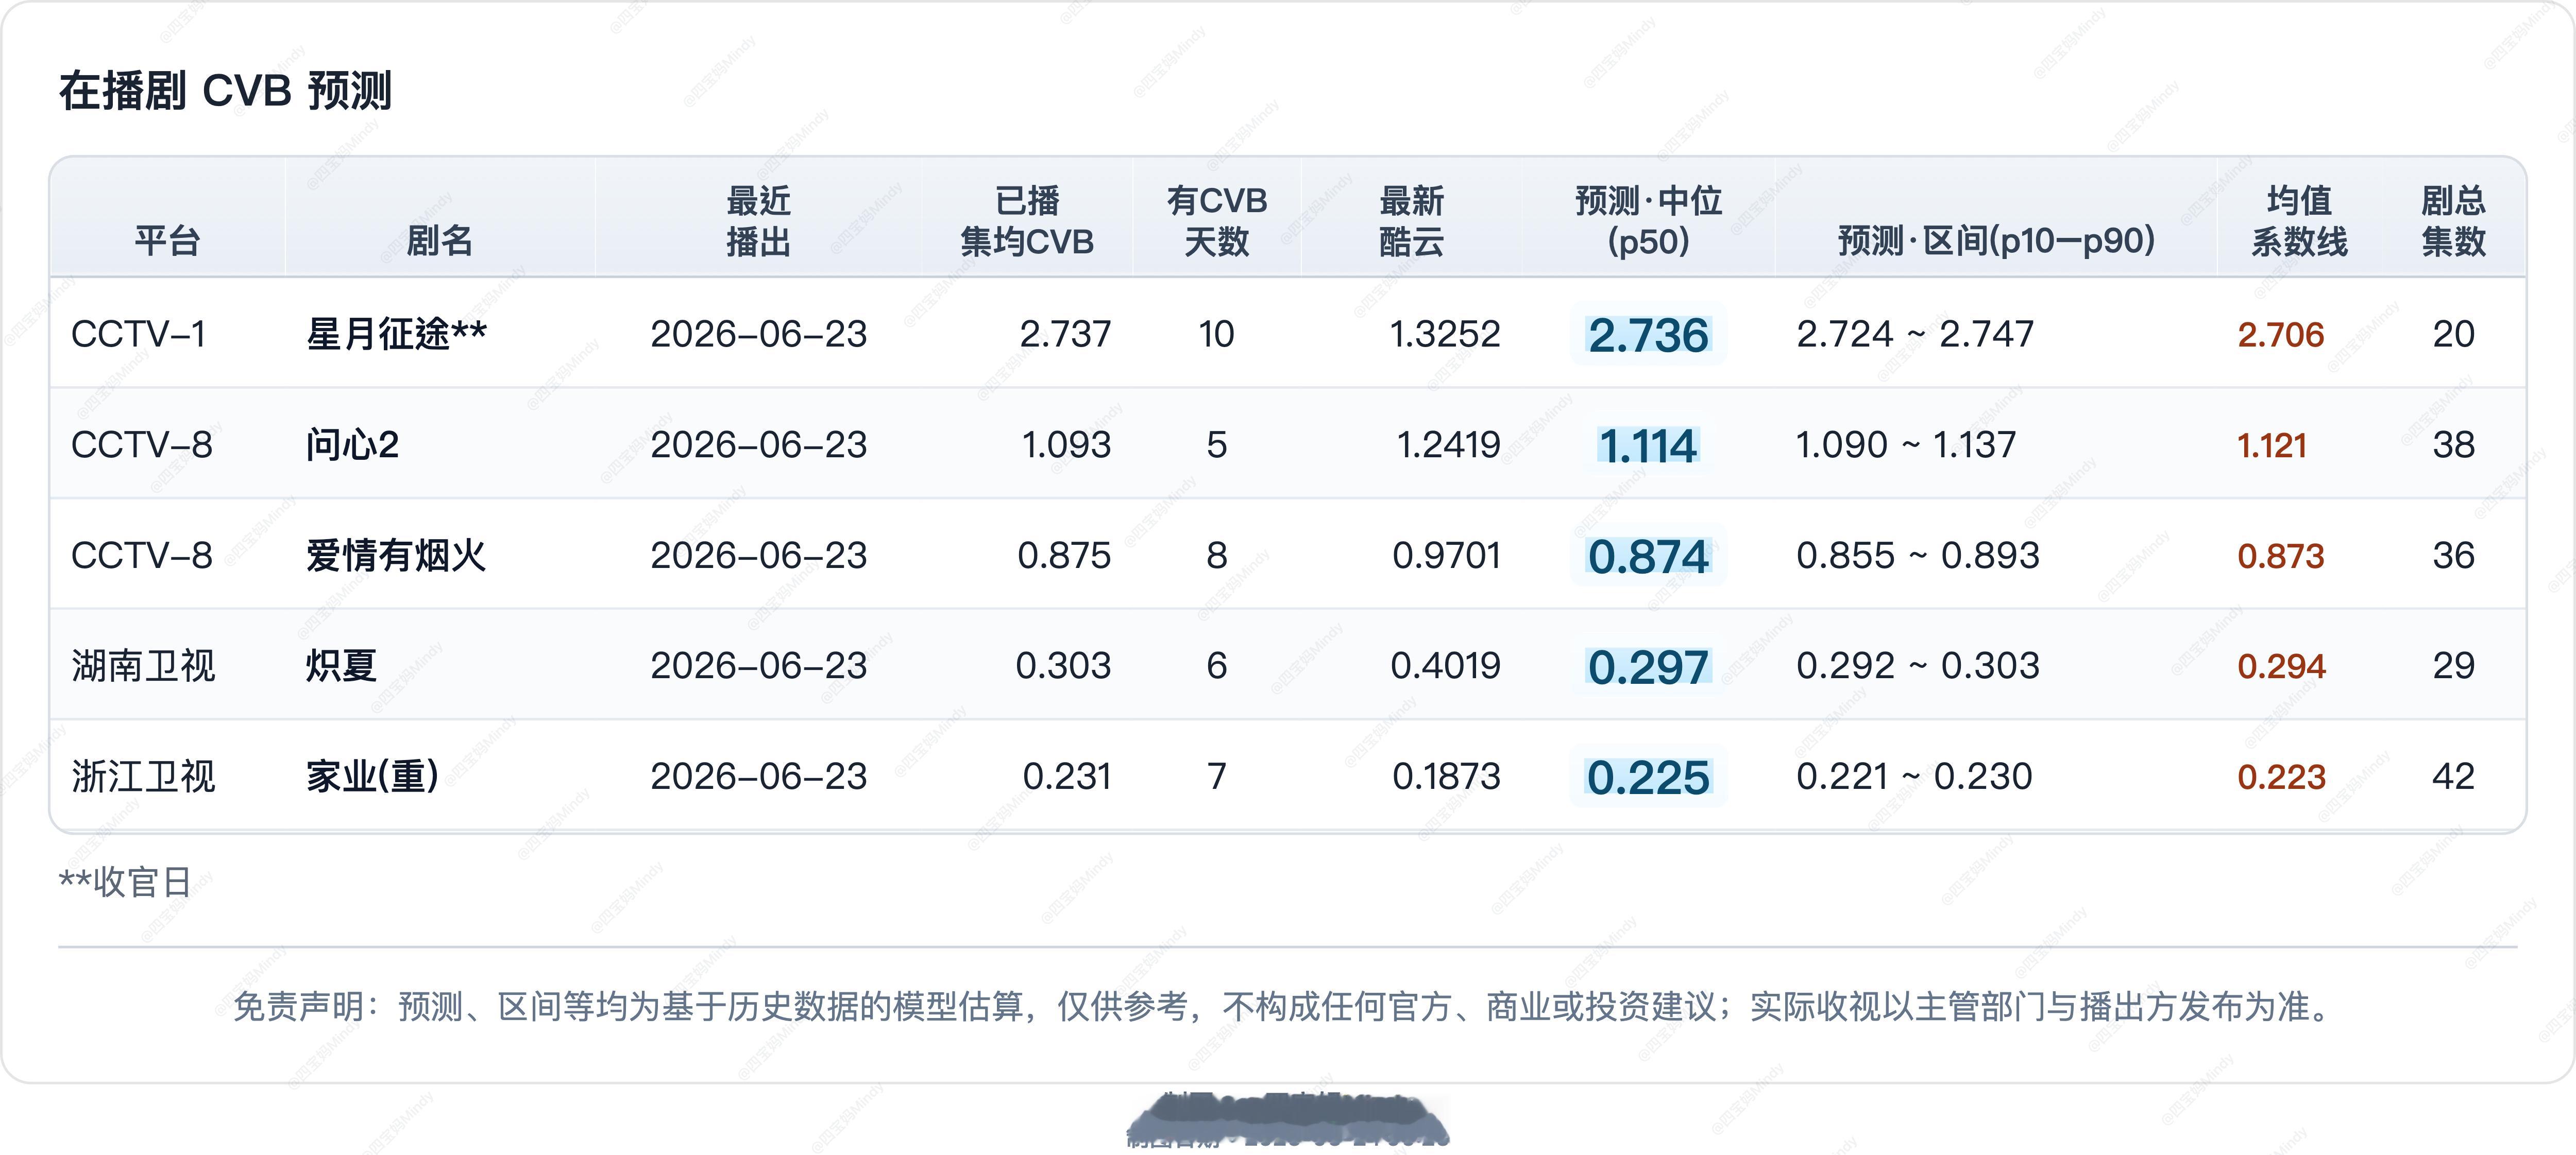
Task: Select the drama name 家业(重)
Action: [372, 777]
